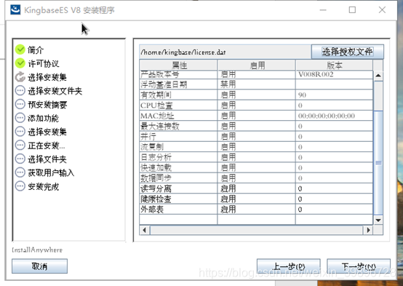Click the current-step arrow icon beside the first 选择安装集
This screenshot has height=286, width=403.
tap(20, 77)
